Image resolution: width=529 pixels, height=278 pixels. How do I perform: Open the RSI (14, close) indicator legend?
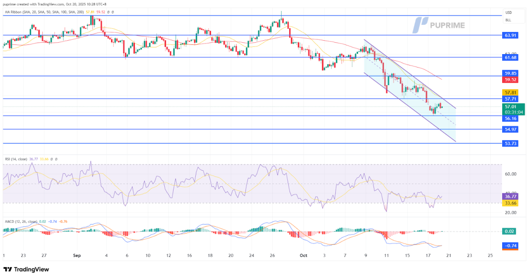tap(17, 159)
